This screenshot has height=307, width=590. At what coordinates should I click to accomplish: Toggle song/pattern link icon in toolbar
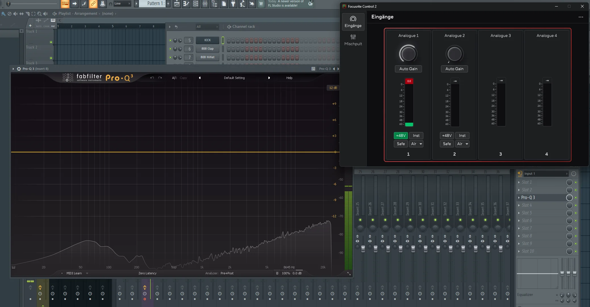(x=93, y=4)
